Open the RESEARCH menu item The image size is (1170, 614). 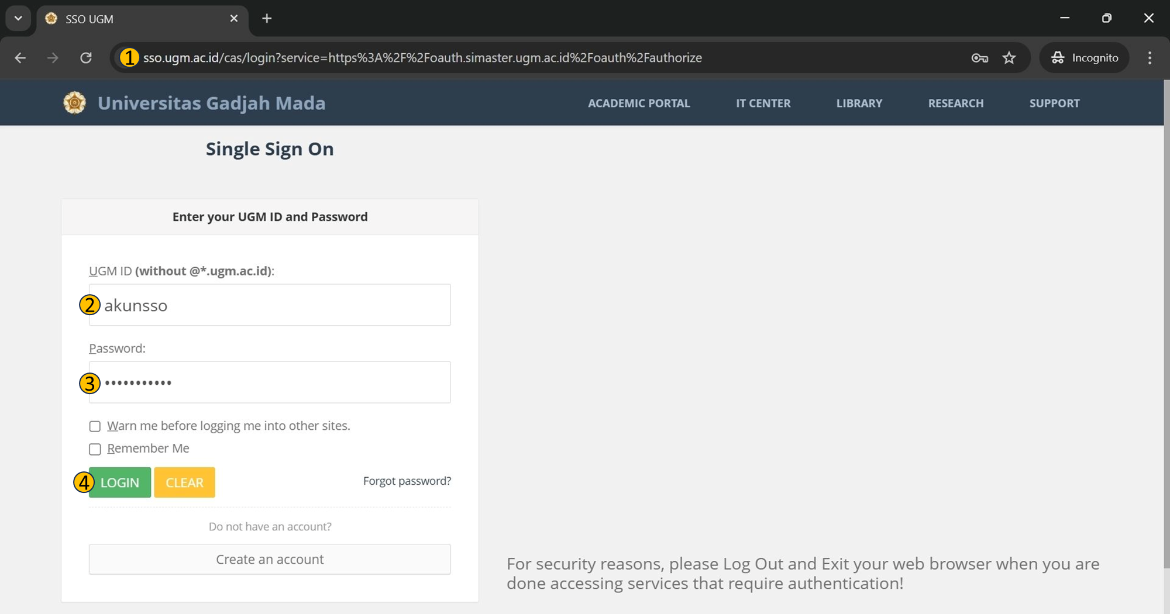click(x=956, y=104)
